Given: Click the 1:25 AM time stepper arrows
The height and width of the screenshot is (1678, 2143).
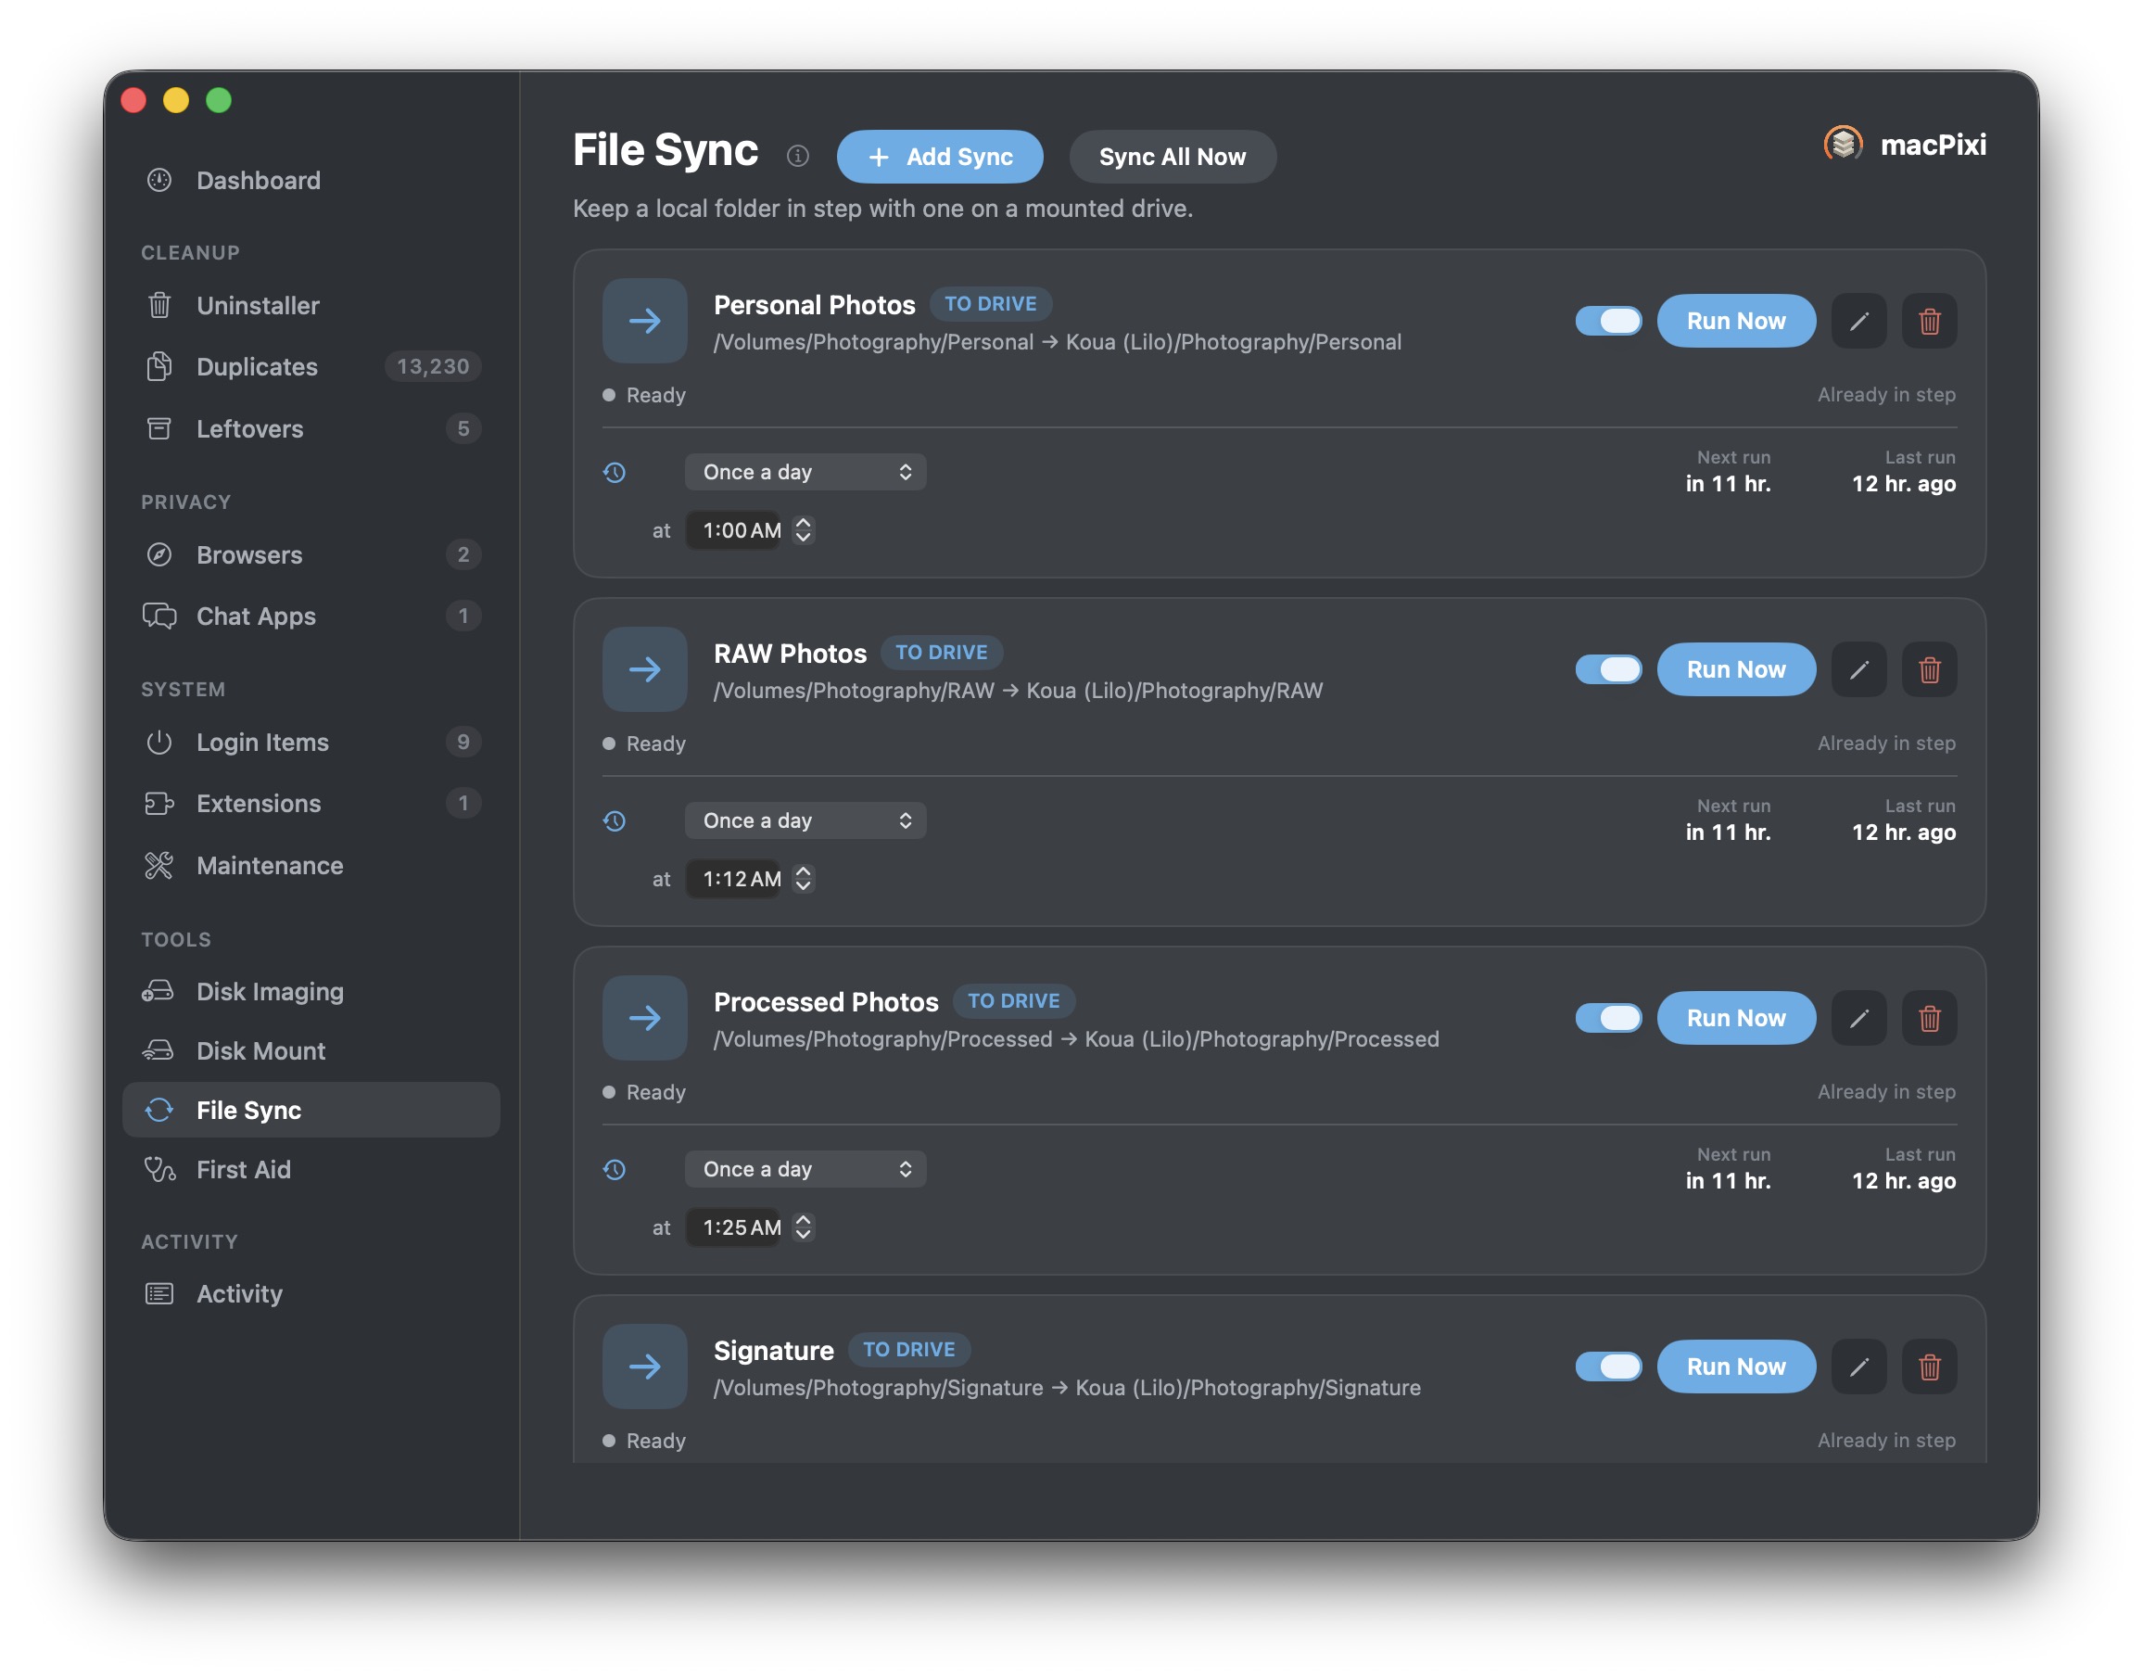Looking at the screenshot, I should [x=803, y=1227].
